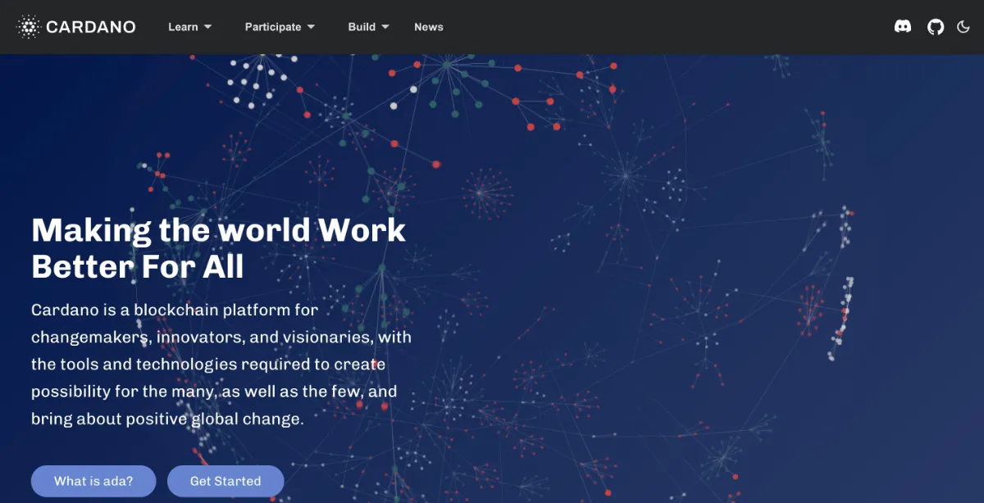
Task: Open the GitHub icon link
Action: pyautogui.click(x=936, y=27)
